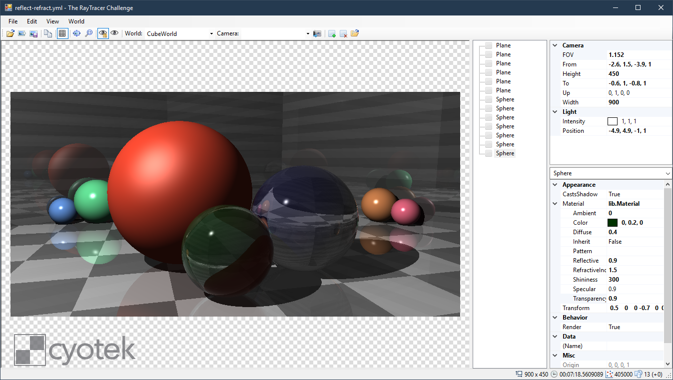The image size is (673, 380).
Task: Select the last Sphere in the object list
Action: pos(505,153)
